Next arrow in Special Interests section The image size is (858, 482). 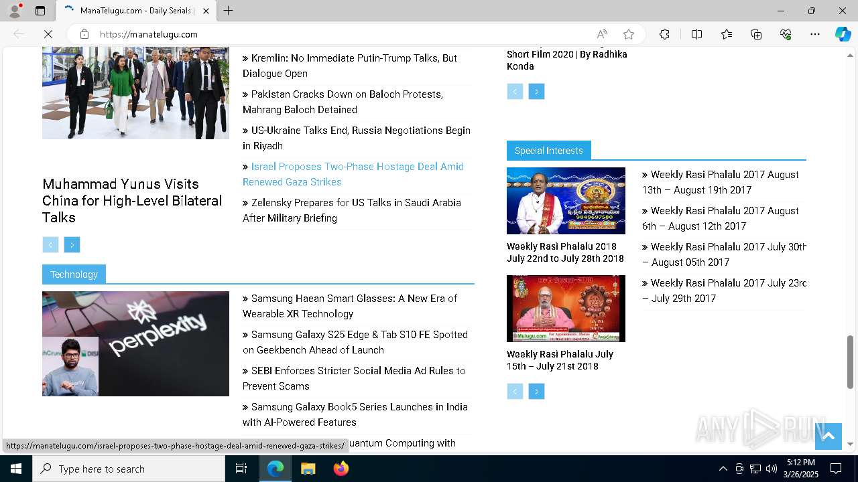coord(536,392)
